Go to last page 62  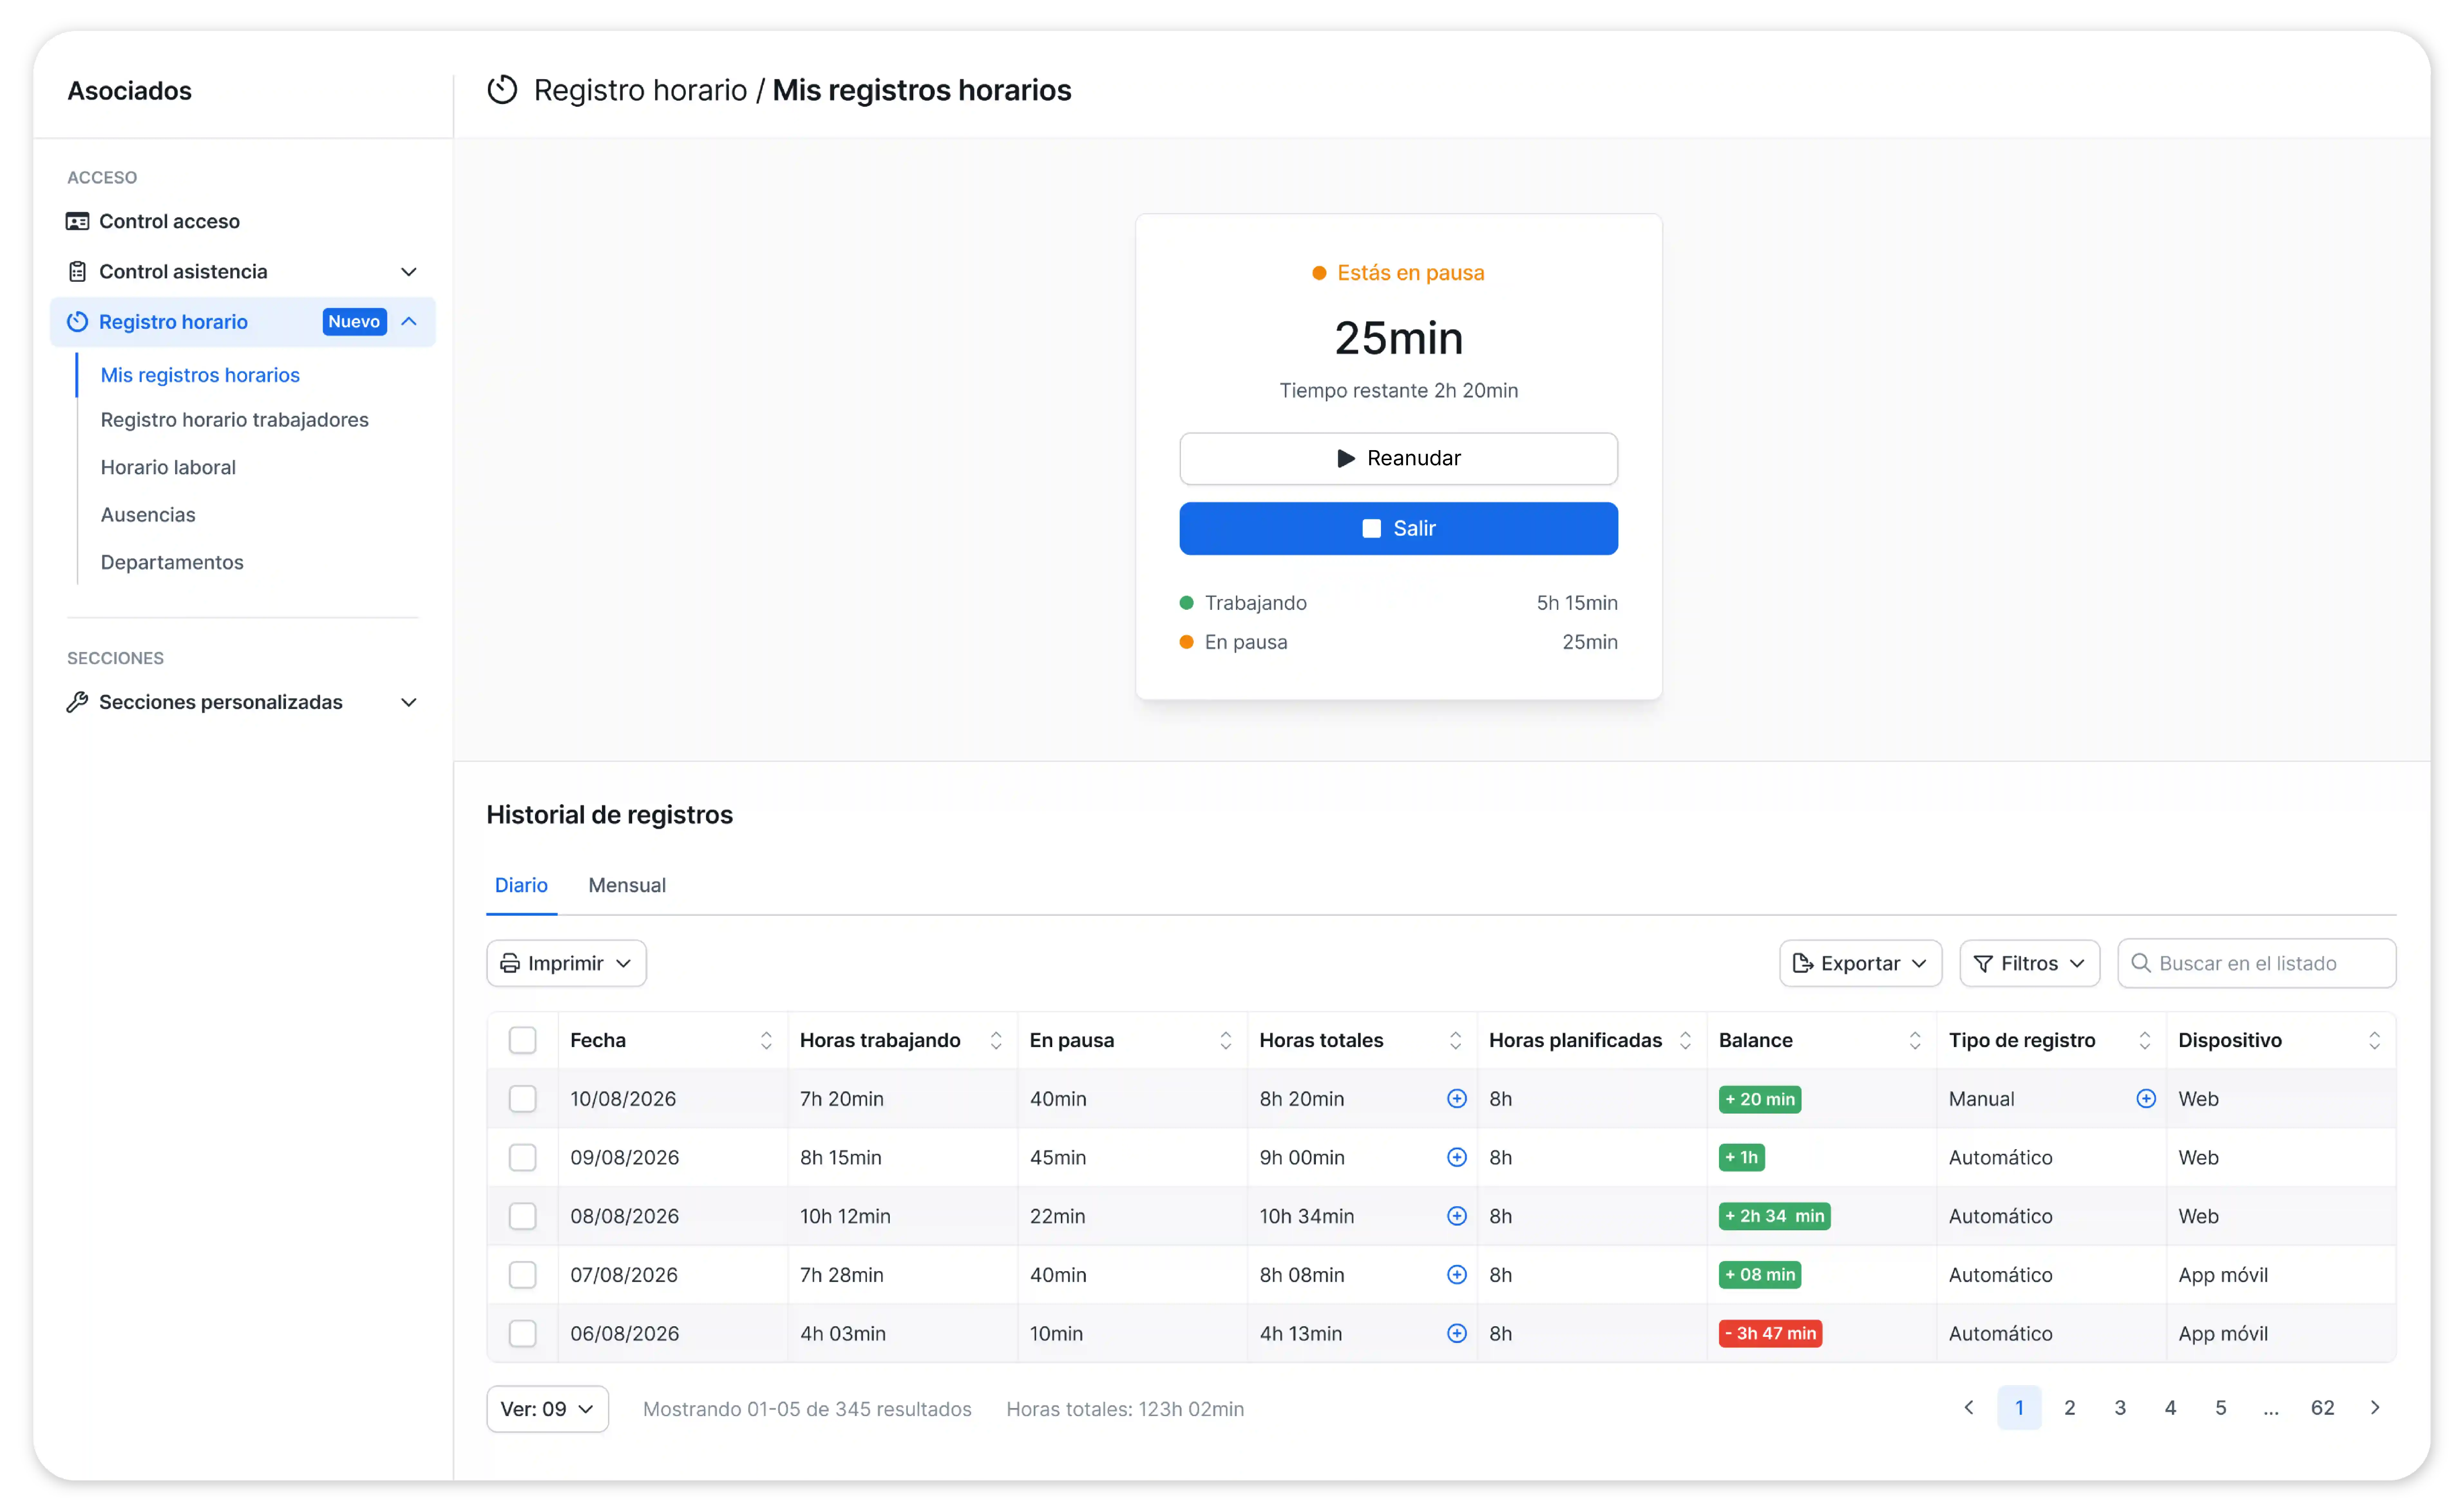coord(2322,1408)
